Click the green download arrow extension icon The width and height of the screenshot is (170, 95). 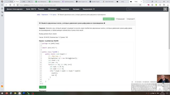[156, 5]
